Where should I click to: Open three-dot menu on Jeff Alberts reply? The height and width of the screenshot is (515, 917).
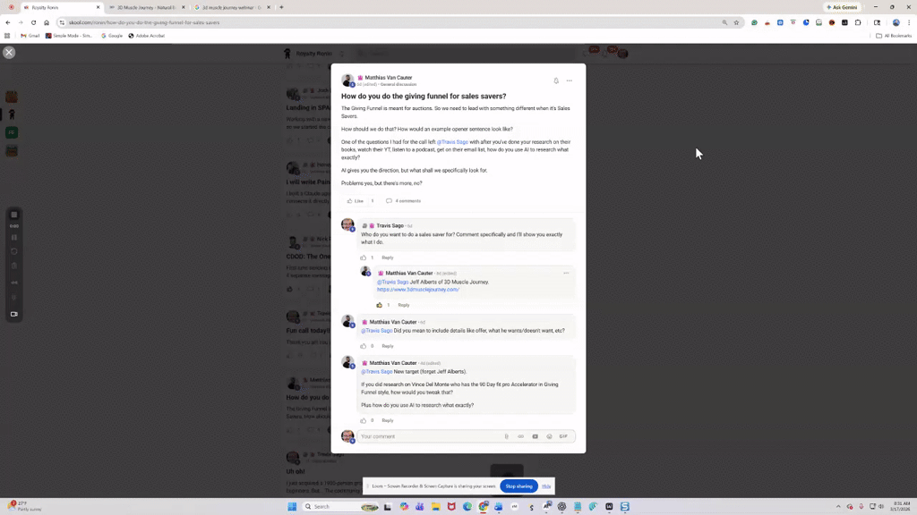tap(566, 274)
